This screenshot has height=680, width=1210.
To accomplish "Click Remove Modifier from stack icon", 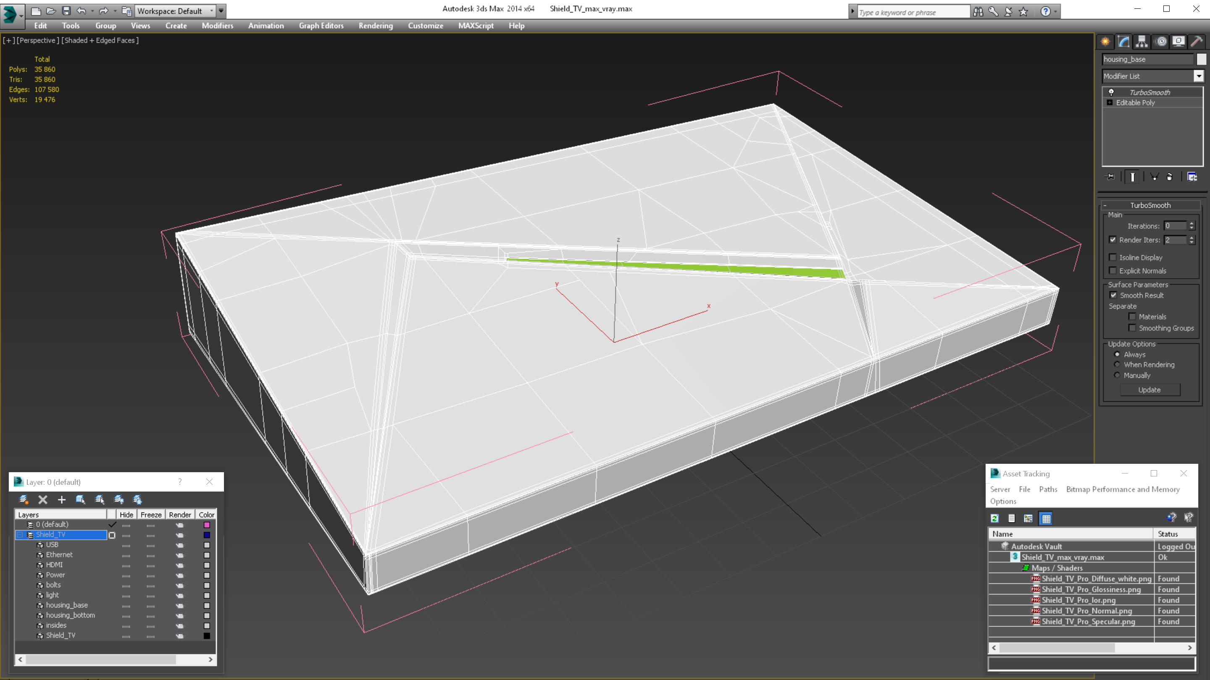I will 1170,177.
